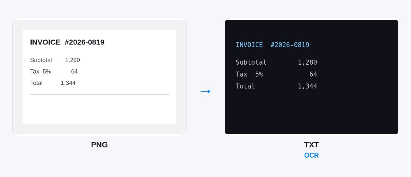Click '1,344' in the dark TXT panel

click(307, 86)
